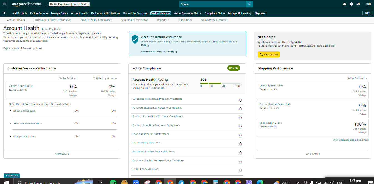Open Spotify from the taskbar

[x=113, y=182]
